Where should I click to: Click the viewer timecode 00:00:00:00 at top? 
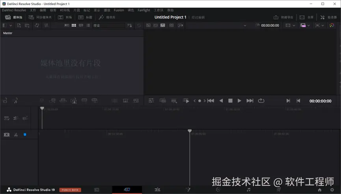(x=270, y=26)
